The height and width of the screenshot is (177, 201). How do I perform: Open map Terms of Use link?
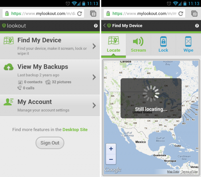click(x=190, y=171)
